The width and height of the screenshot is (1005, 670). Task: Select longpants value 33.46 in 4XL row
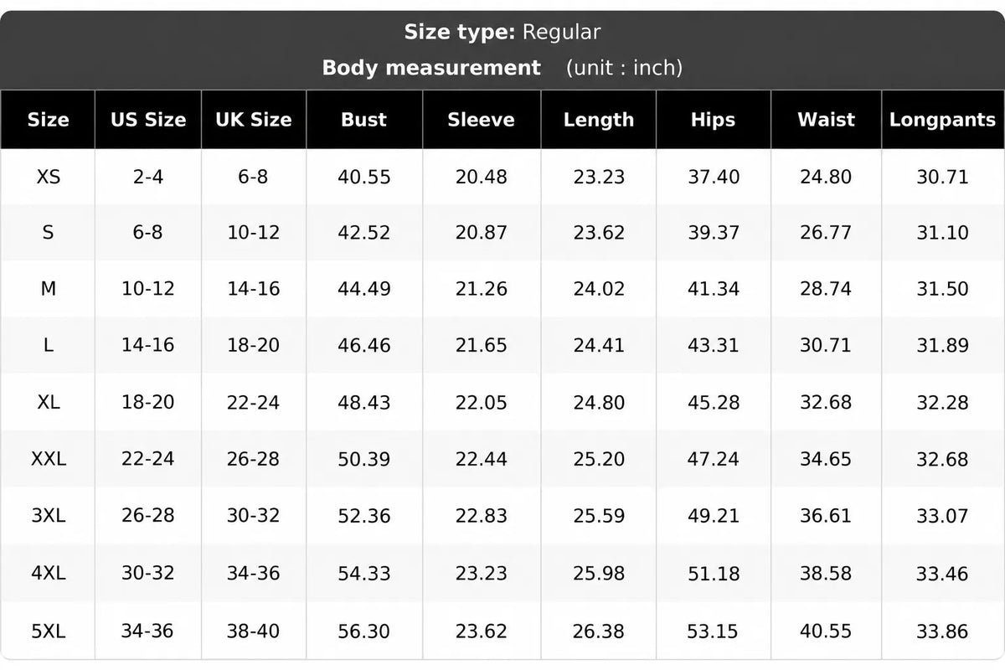pyautogui.click(x=942, y=574)
